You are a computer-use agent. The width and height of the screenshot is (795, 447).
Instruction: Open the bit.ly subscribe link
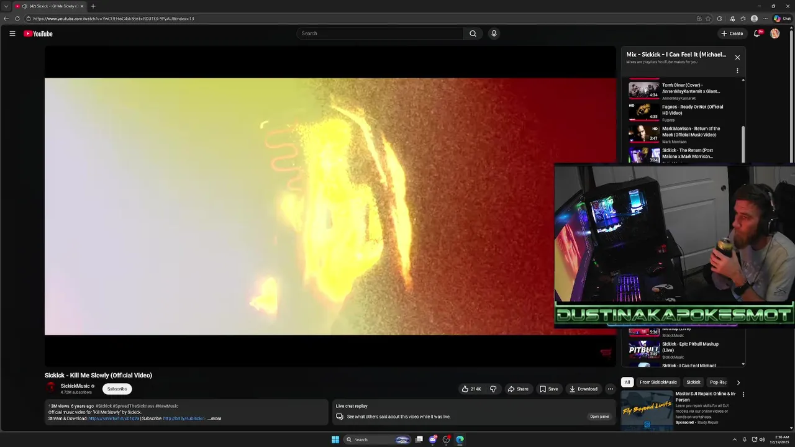(184, 418)
